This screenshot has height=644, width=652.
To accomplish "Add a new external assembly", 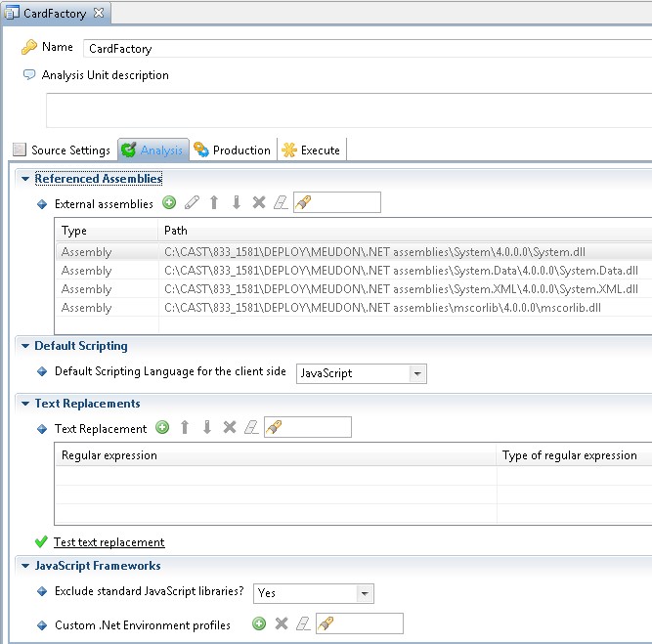I will [169, 203].
